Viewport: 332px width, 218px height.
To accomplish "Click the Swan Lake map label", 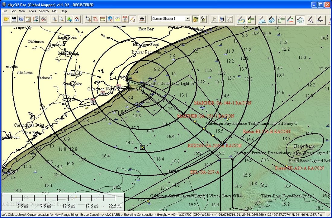I will pyautogui.click(x=72, y=84).
